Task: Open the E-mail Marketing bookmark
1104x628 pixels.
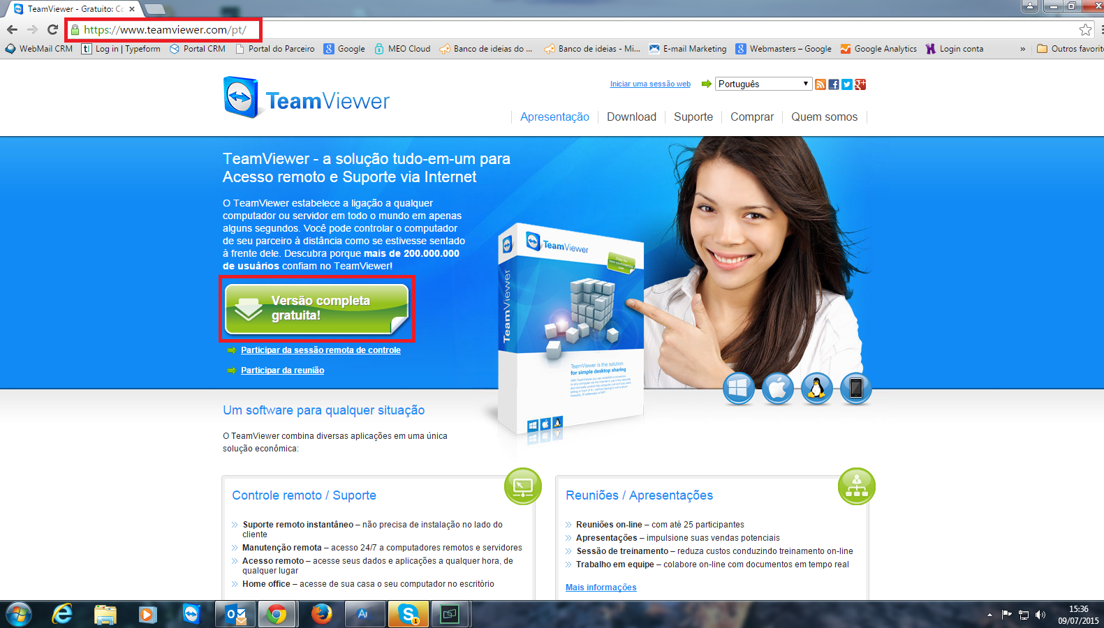Action: point(688,49)
